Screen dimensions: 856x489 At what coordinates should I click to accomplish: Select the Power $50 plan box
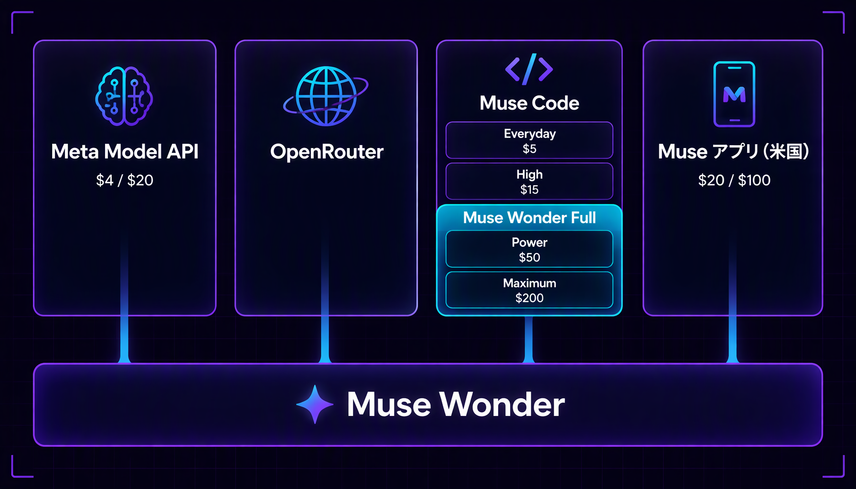(x=529, y=249)
